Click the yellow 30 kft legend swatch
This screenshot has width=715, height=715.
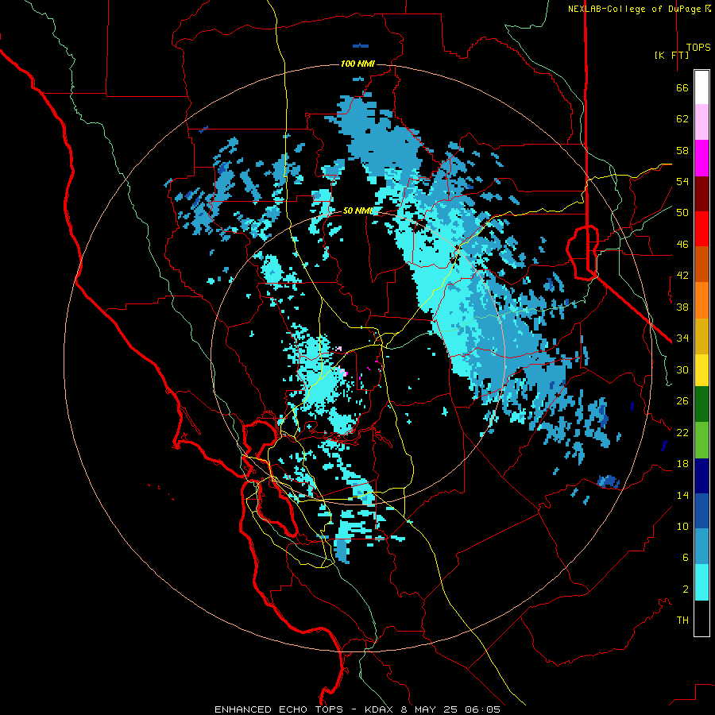coord(701,369)
